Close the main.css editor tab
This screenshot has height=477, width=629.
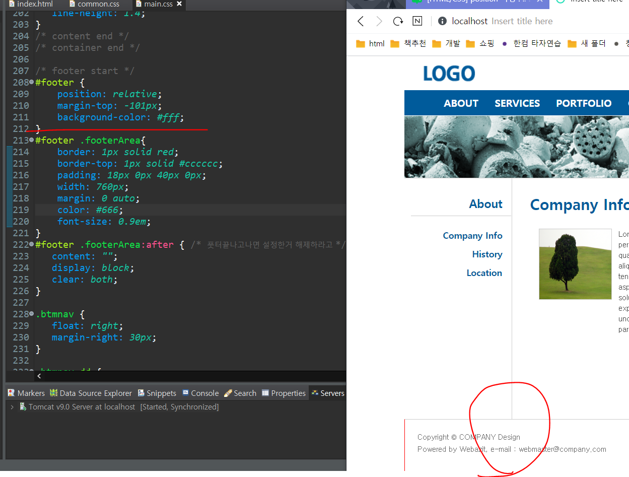click(x=179, y=4)
